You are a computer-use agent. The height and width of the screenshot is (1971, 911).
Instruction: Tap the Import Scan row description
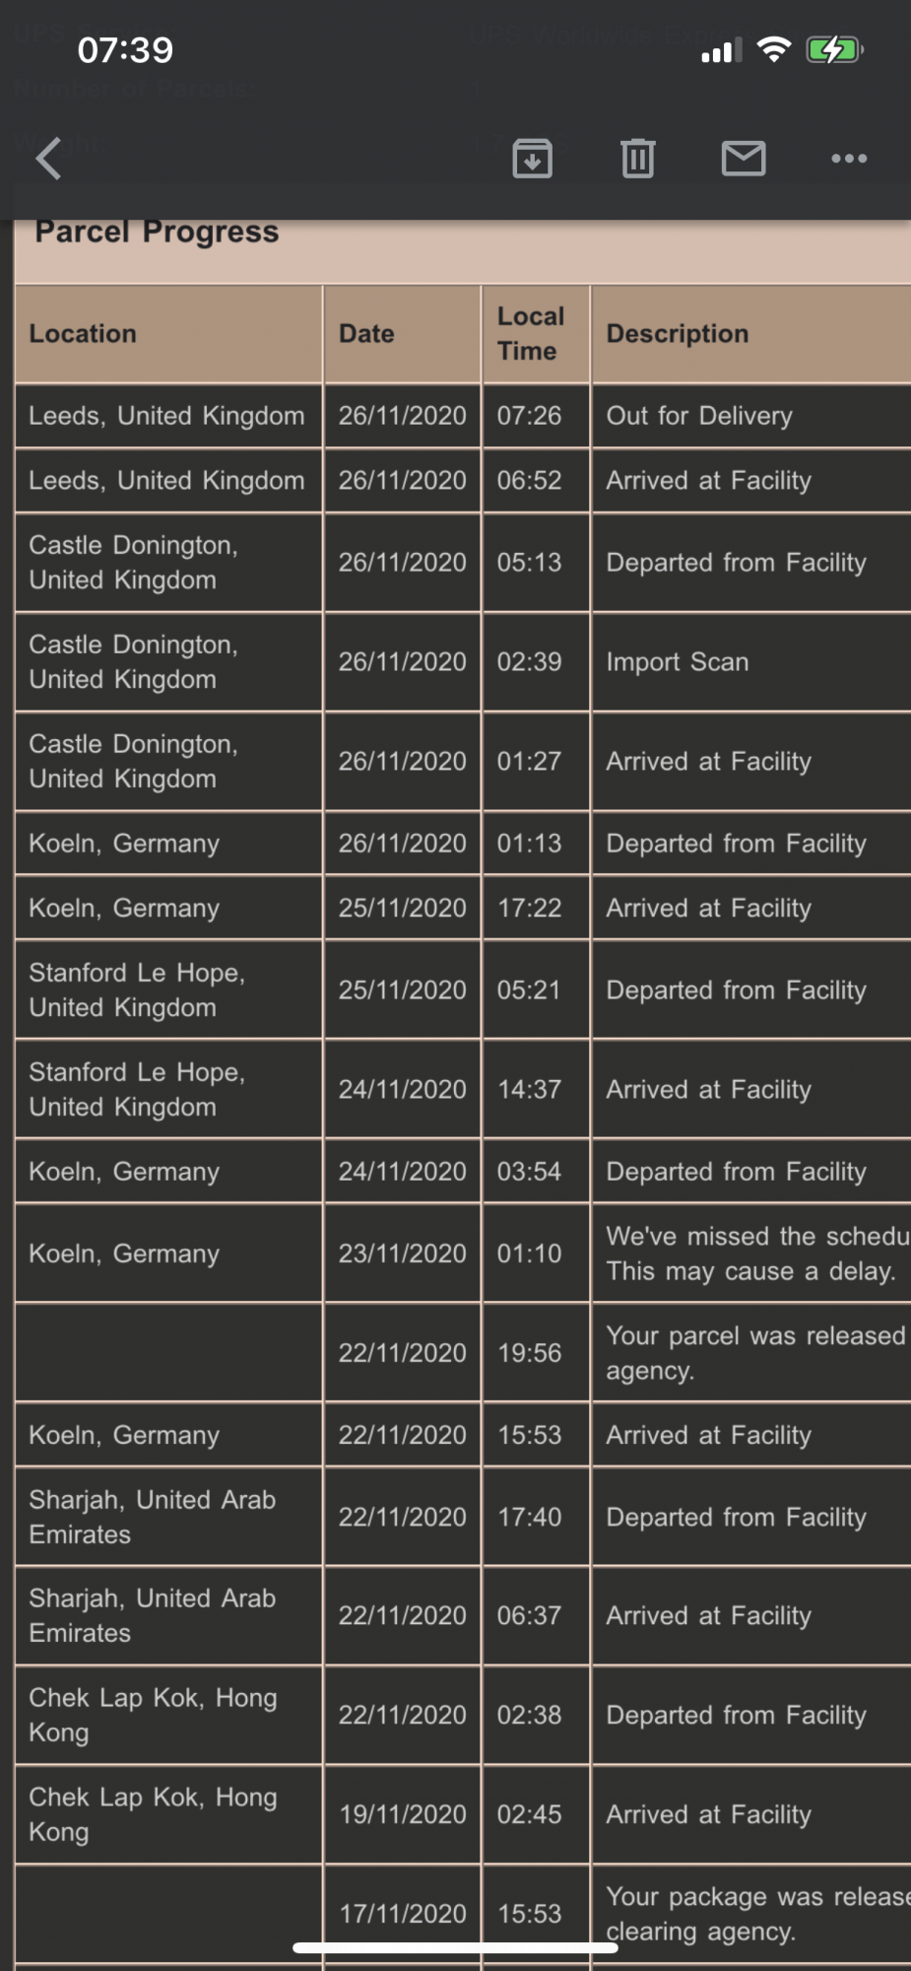pos(678,662)
